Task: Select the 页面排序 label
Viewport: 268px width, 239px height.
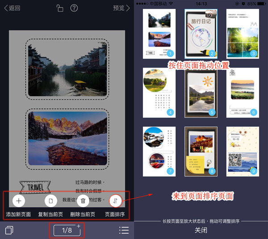Action: 115,214
